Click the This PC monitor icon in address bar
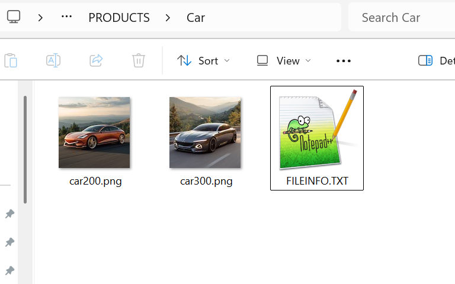This screenshot has width=455, height=284. pyautogui.click(x=14, y=17)
